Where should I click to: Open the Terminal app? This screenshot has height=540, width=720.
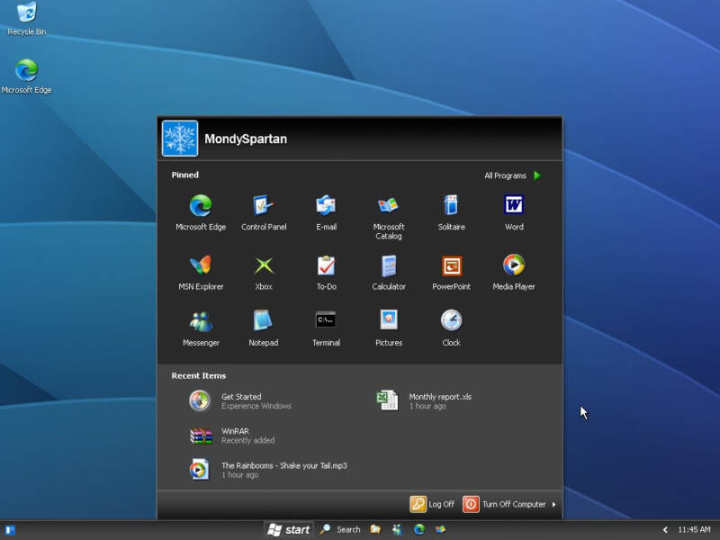click(326, 327)
